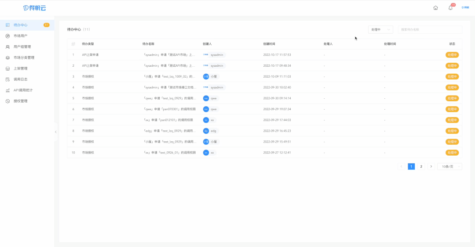Click the 得帆云 logo
The width and height of the screenshot is (475, 247).
(x=35, y=8)
